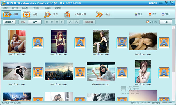Click scrollbar down arrow
The image size is (176, 105).
[173, 100]
